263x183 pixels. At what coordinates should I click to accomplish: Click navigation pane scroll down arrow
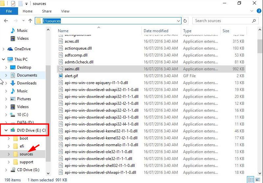[x=48, y=173]
